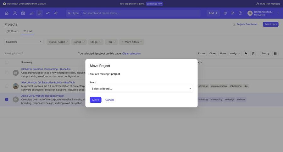
Task: Open the Reports line-chart icon
Action: click(x=47, y=13)
